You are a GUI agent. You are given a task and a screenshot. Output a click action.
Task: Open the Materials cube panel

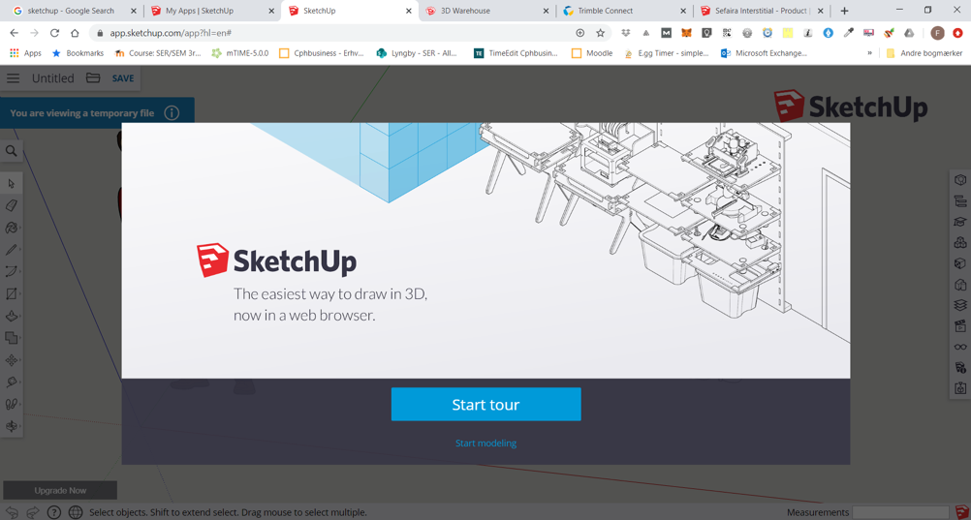coord(960,263)
